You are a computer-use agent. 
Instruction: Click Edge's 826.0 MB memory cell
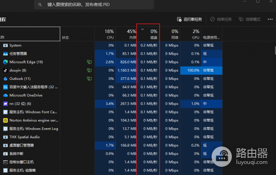click(126, 62)
